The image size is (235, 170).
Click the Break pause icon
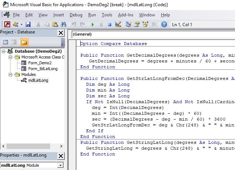[x=101, y=24]
